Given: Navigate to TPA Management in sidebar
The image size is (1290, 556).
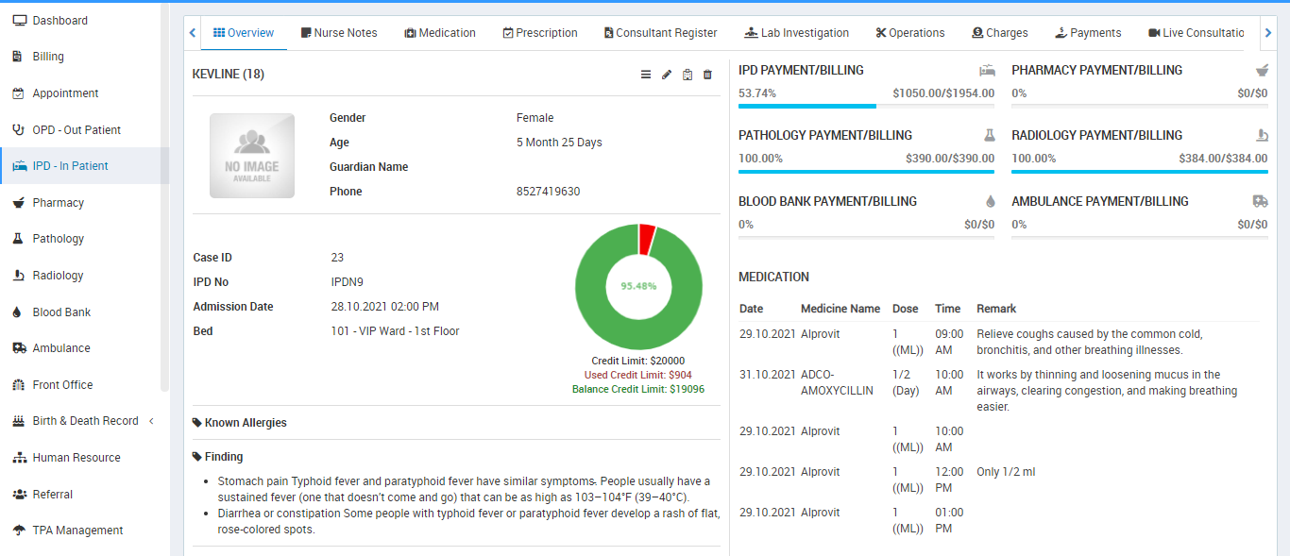Looking at the screenshot, I should pyautogui.click(x=77, y=531).
